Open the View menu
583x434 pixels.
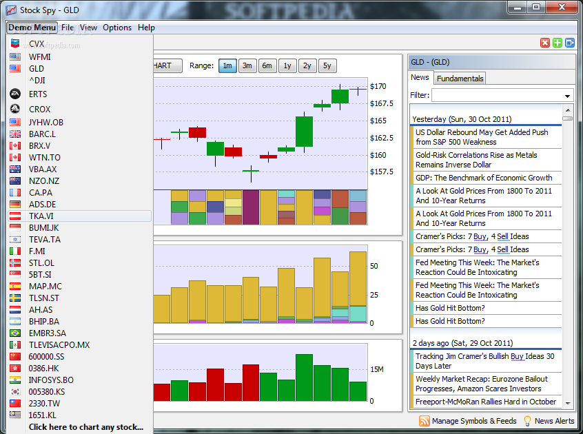pyautogui.click(x=88, y=28)
